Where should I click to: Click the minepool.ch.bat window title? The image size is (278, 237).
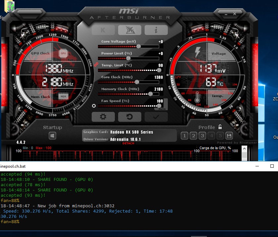(13, 166)
